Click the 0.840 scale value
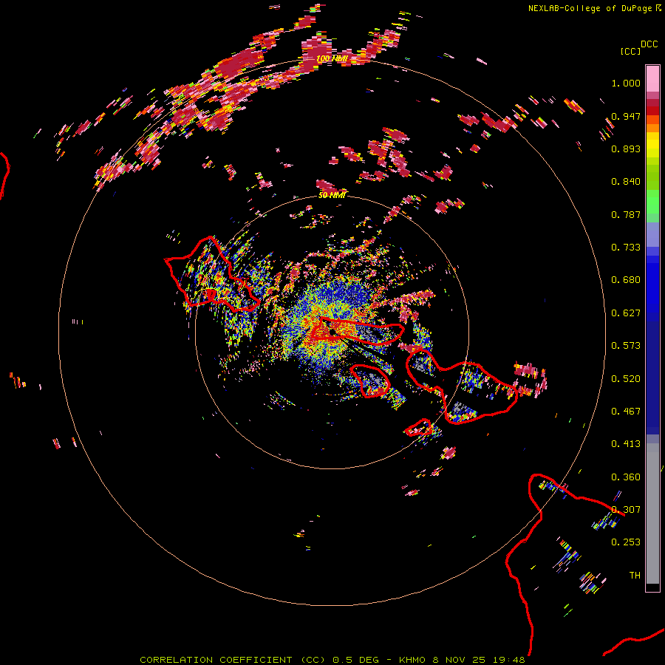Image resolution: width=665 pixels, height=665 pixels. 626,182
